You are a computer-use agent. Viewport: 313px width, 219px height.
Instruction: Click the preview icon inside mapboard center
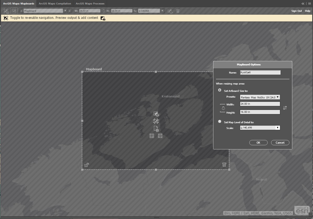click(156, 114)
